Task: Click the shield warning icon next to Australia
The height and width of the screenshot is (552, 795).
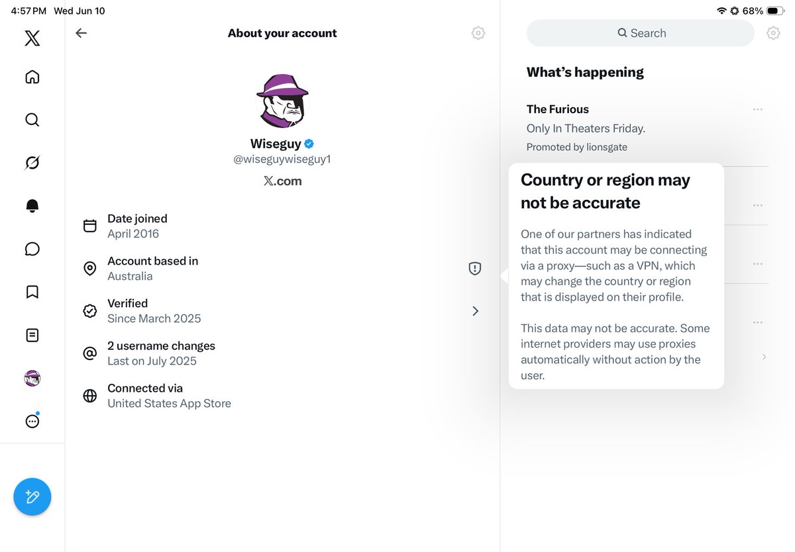Action: [474, 268]
